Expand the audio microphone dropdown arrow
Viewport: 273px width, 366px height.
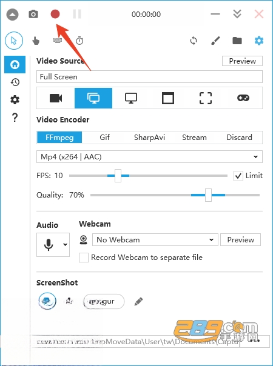tap(65, 245)
